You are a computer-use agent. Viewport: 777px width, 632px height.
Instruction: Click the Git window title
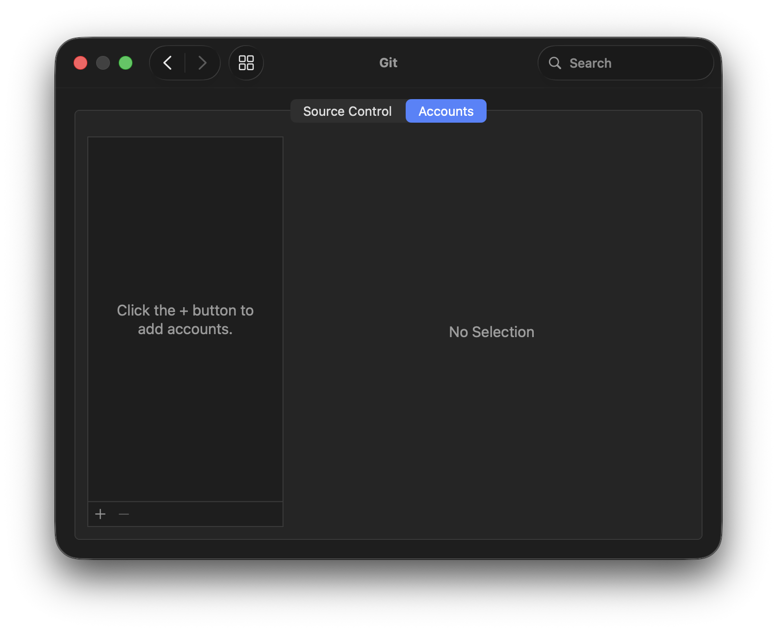click(388, 63)
